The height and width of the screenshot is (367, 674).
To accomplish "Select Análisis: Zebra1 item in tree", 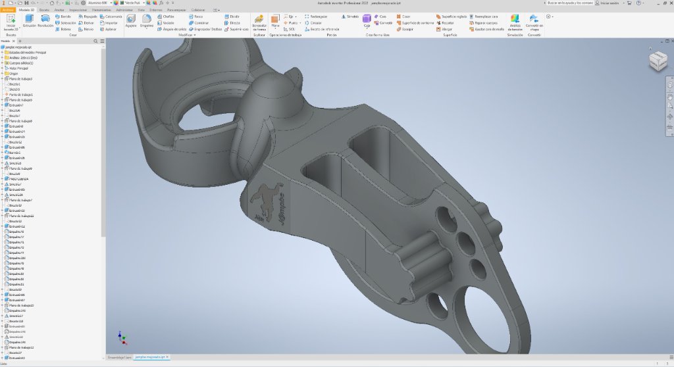I will click(23, 58).
